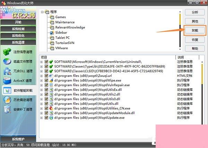Toggle checkbox for WoptiUtilsEx.dll

point(46,90)
